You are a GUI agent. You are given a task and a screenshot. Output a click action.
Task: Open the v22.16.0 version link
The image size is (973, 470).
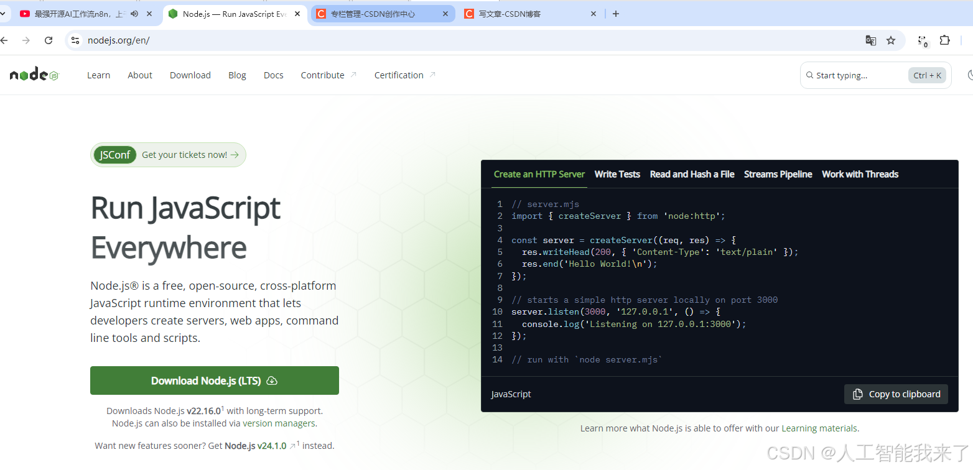coord(203,411)
